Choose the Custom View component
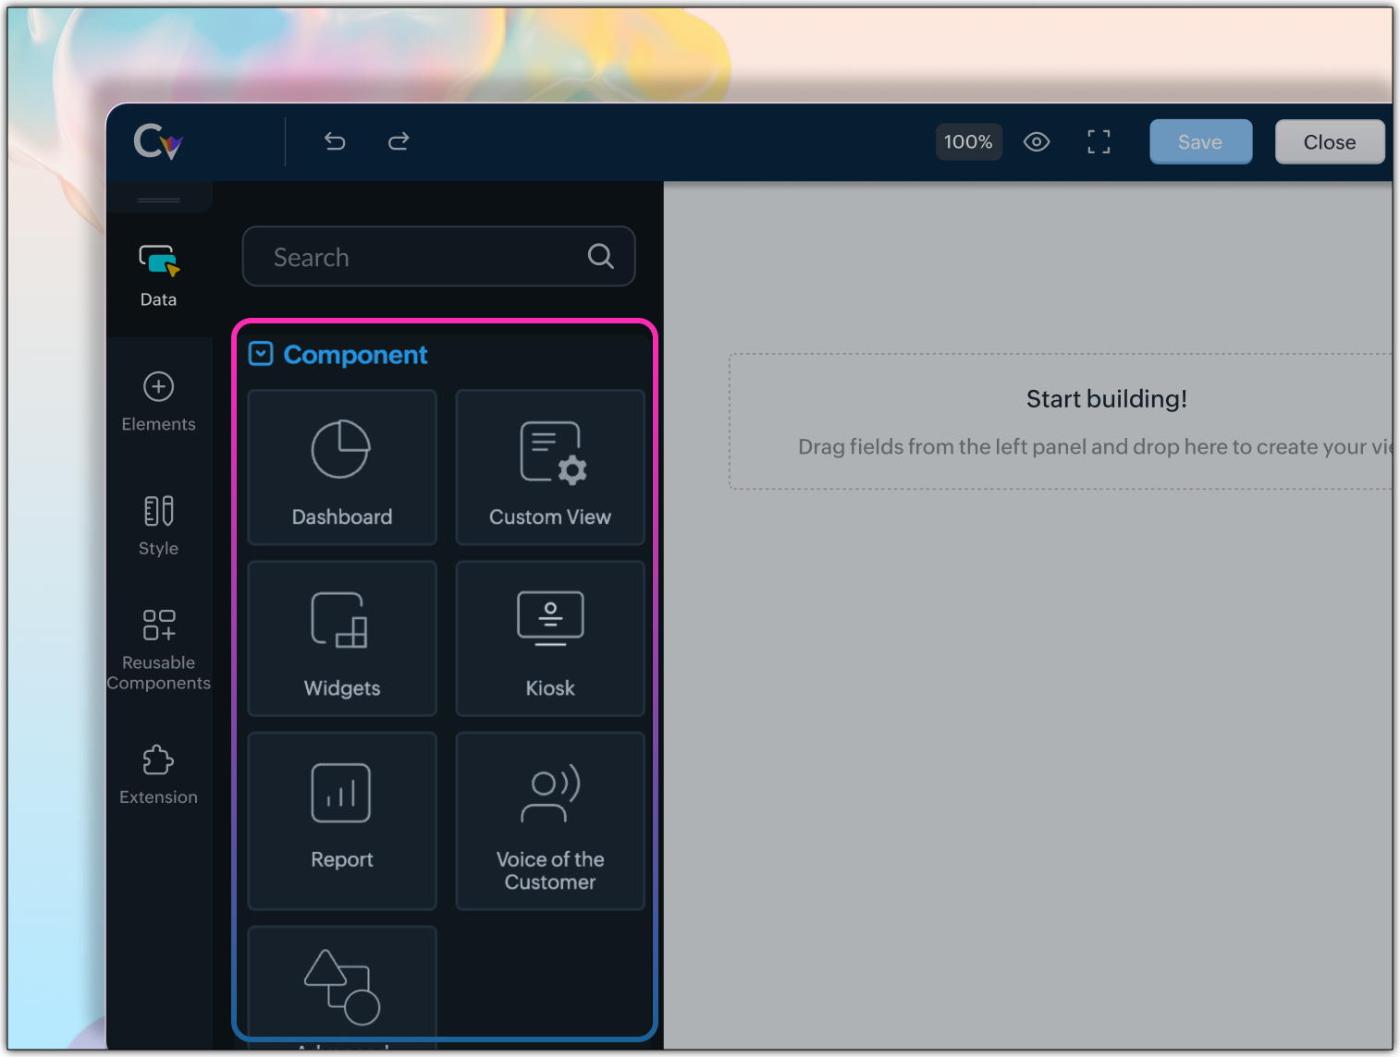Viewport: 1400px width, 1057px height. (550, 468)
